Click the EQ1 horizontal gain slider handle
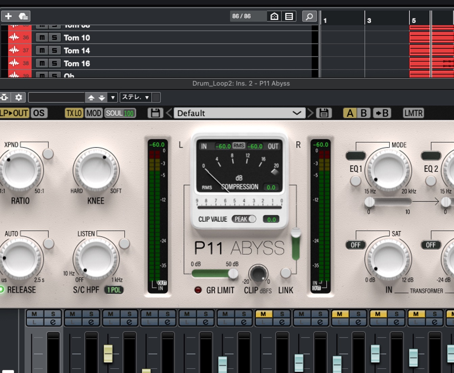Image resolution: width=454 pixels, height=373 pixels. point(369,202)
